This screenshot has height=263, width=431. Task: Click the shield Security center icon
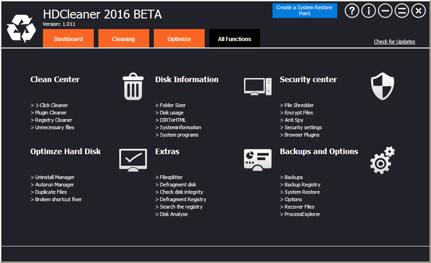(x=382, y=86)
